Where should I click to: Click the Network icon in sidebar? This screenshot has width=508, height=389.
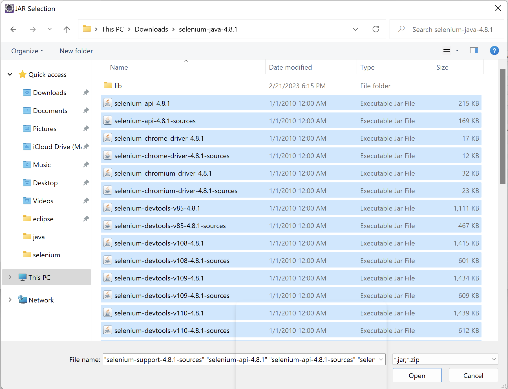tap(23, 300)
